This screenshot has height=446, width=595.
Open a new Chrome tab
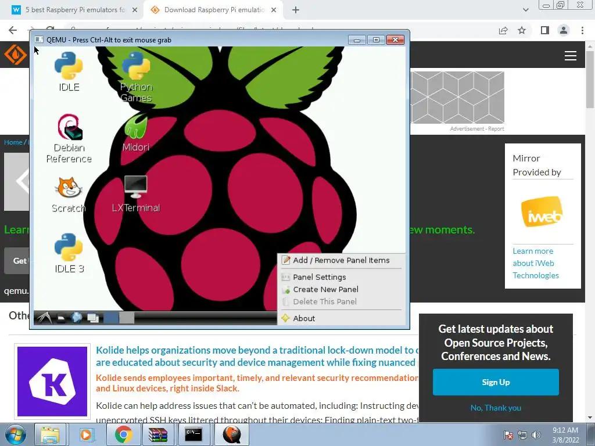296,10
